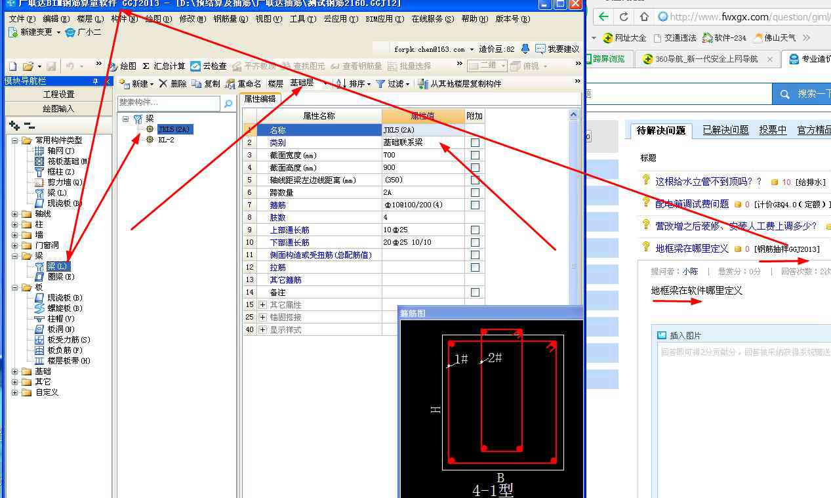Screen dimensions: 831x498
Task: Select 楼层板带(H) item
Action: (x=62, y=361)
